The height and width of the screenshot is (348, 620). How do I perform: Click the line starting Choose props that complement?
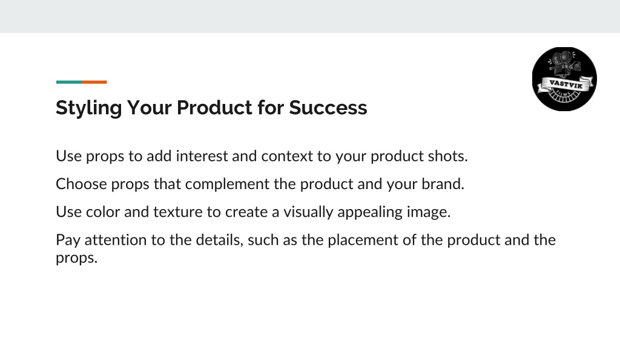[x=260, y=184]
